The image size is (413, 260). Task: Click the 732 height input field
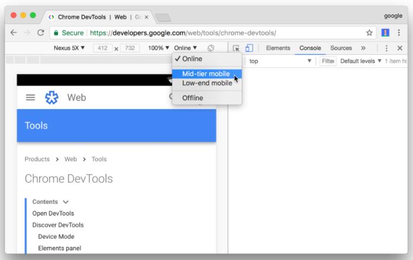click(x=130, y=48)
